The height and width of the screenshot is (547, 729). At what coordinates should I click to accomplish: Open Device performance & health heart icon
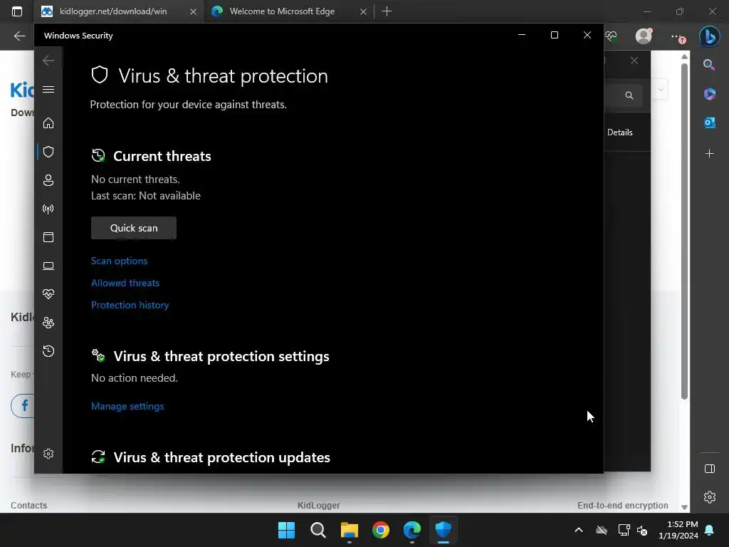click(x=48, y=294)
